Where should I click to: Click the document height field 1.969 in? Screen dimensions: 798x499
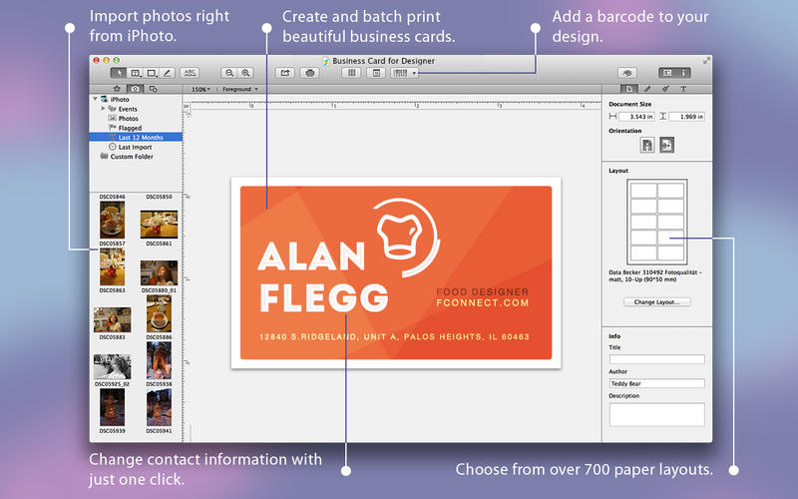[x=686, y=117]
